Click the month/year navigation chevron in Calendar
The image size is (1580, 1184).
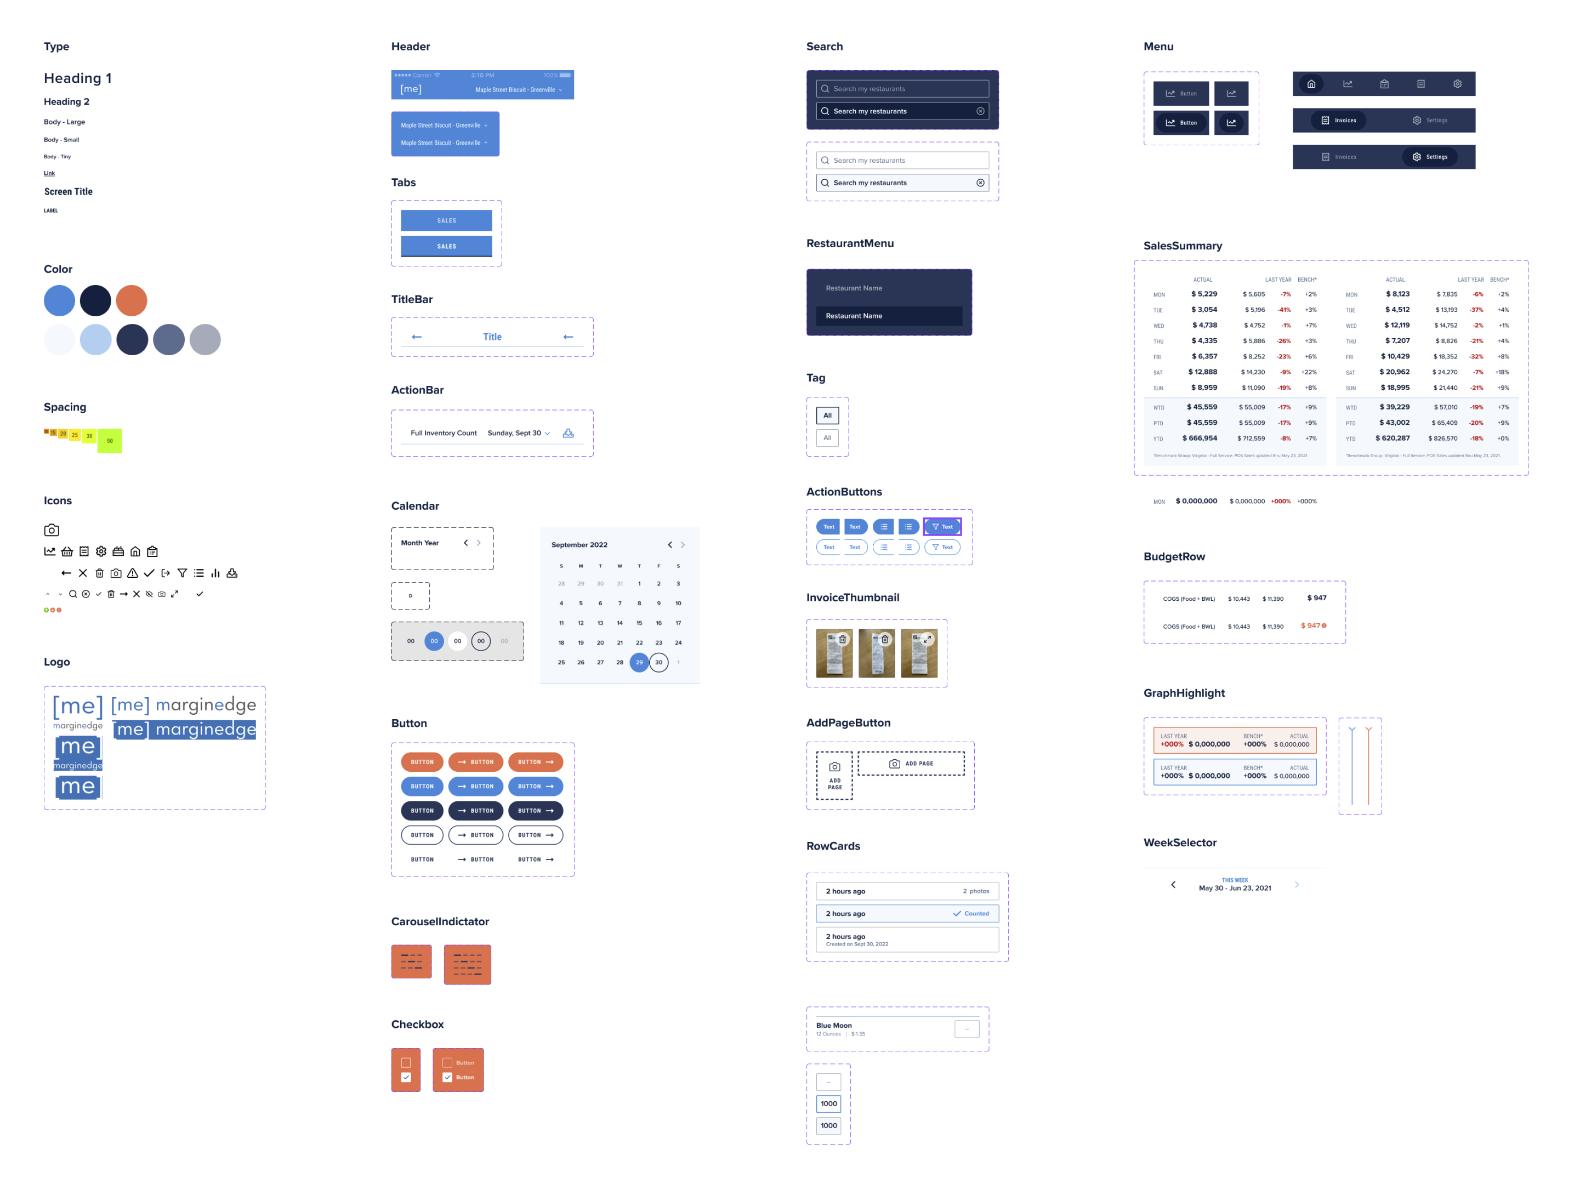465,542
